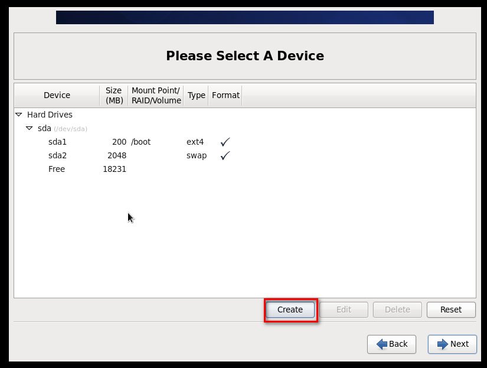
Task: Click the 2048 size value
Action: pos(117,155)
